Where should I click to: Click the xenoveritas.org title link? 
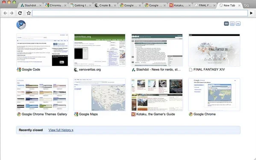point(90,69)
